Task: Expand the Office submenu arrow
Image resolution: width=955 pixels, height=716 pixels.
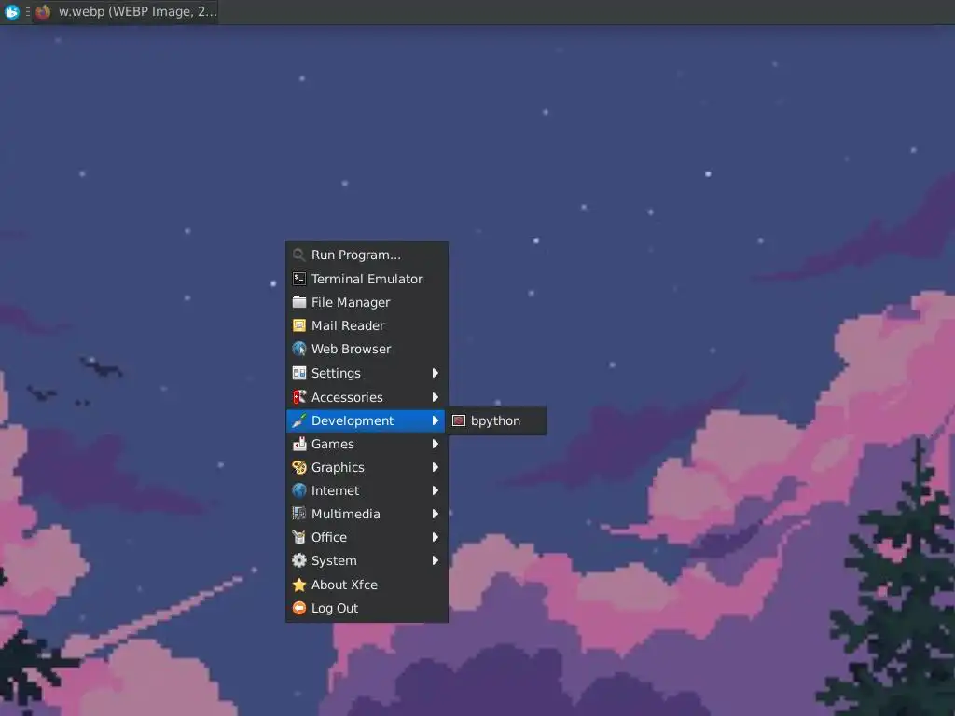Action: point(435,537)
